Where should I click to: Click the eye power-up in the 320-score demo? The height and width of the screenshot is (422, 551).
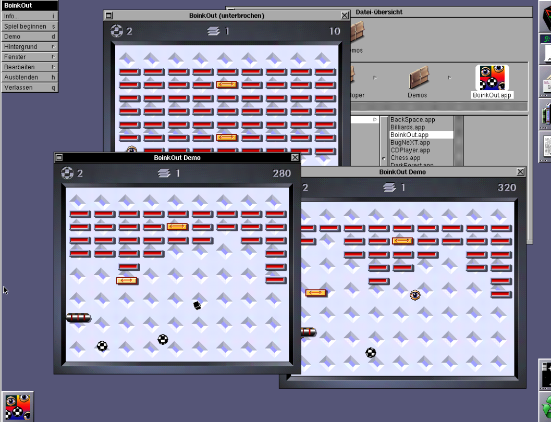415,295
